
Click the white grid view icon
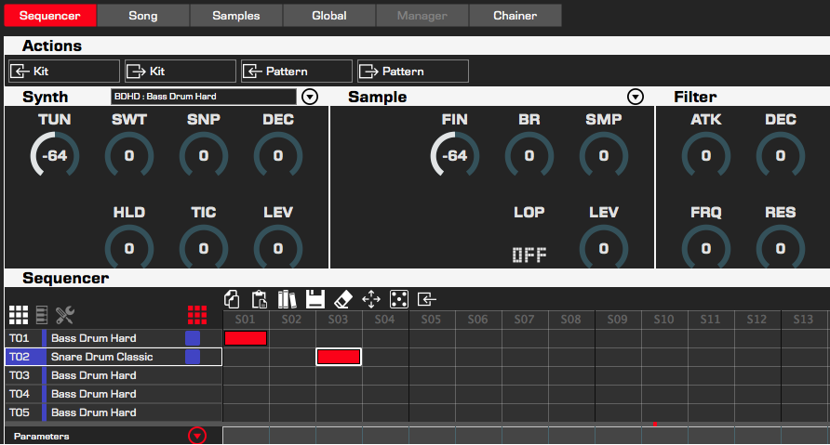pos(19,315)
